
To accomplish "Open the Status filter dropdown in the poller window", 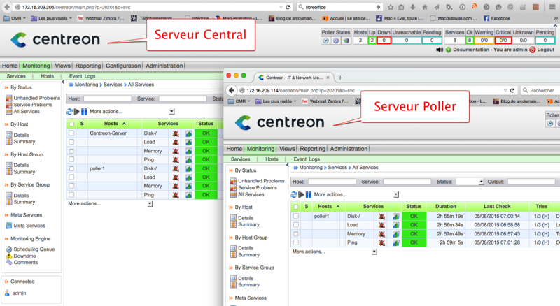I will [x=481, y=182].
